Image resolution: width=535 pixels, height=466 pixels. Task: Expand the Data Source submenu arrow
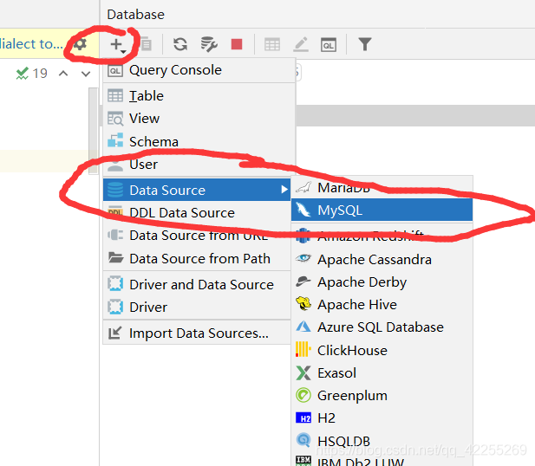284,190
